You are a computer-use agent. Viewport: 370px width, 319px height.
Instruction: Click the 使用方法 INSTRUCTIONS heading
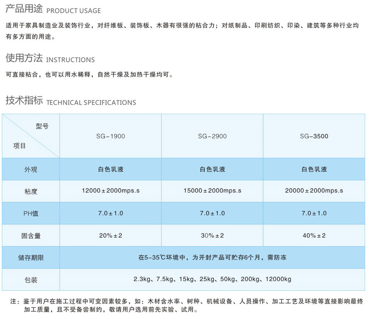tap(50, 58)
